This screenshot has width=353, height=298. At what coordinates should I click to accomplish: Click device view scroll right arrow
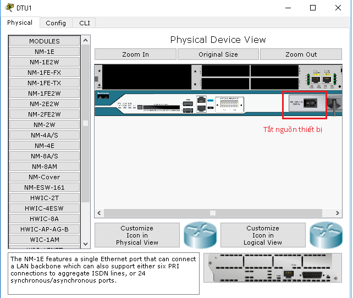point(337,213)
